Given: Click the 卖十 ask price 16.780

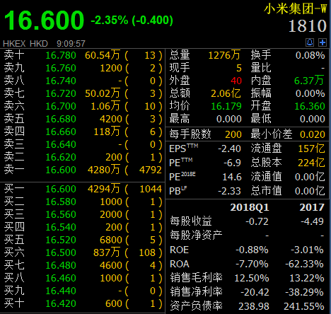Looking at the screenshot, I should pyautogui.click(x=61, y=55).
